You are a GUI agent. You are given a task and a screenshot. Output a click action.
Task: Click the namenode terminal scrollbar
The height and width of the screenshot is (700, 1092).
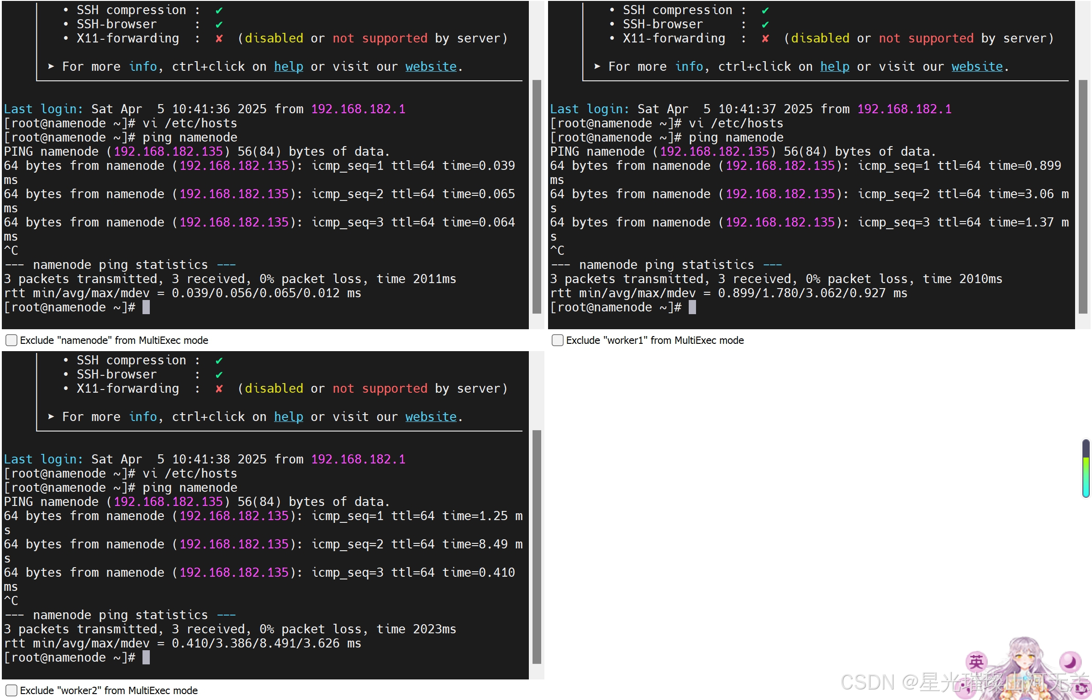[537, 196]
